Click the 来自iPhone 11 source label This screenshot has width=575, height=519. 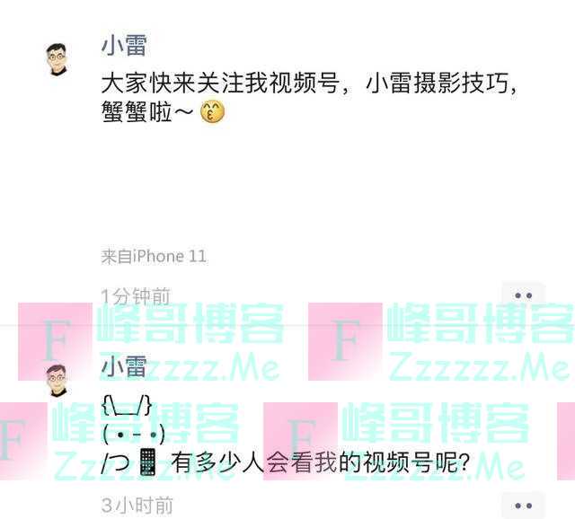click(x=154, y=257)
